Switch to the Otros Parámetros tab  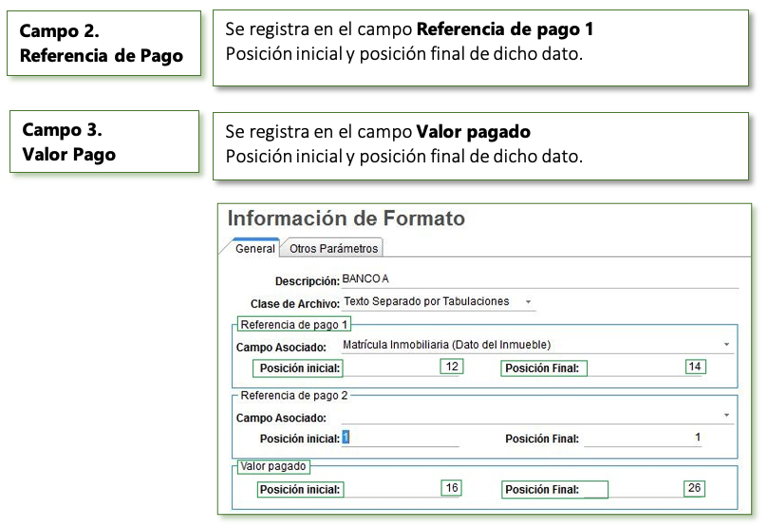(333, 249)
